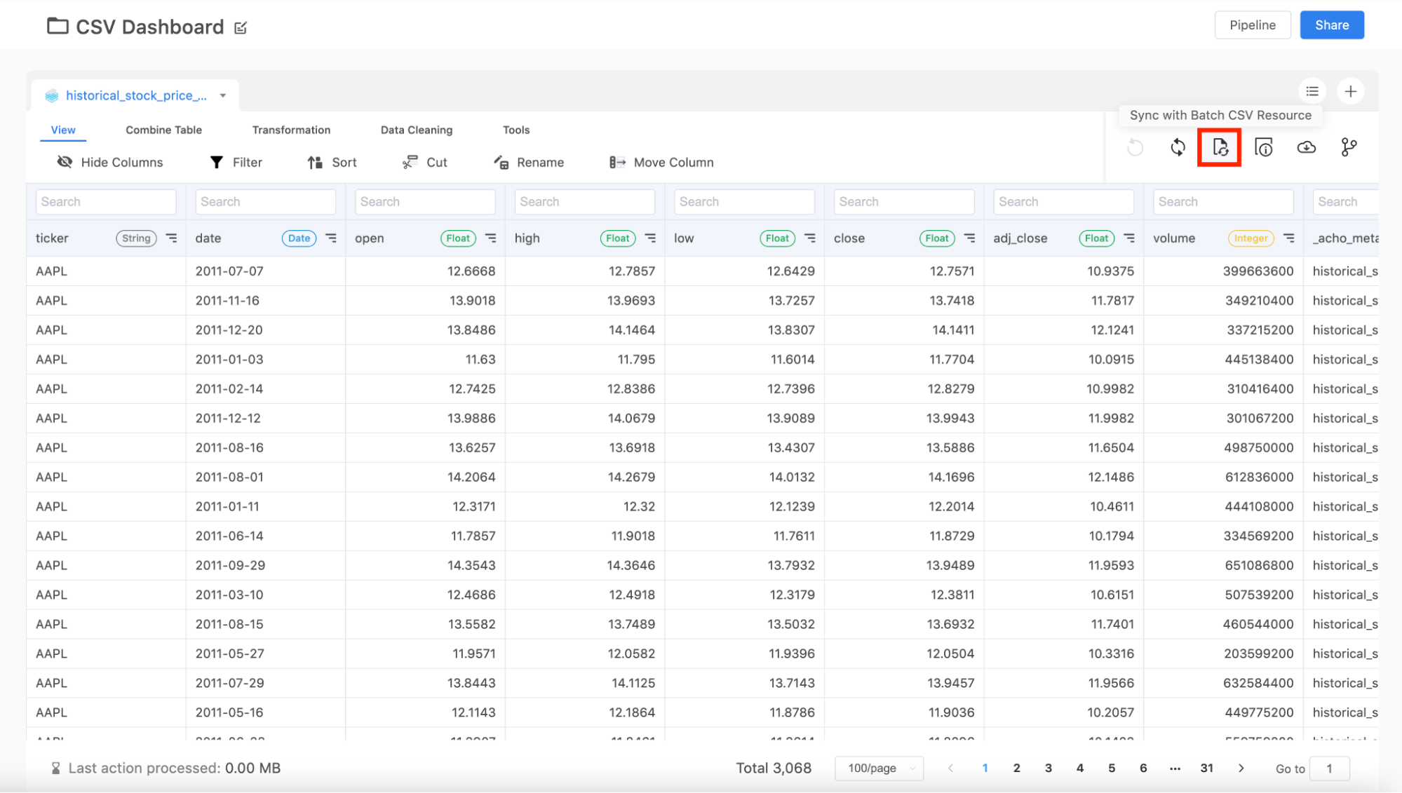Go to page 31
Viewport: 1402px width, 793px height.
(1206, 768)
